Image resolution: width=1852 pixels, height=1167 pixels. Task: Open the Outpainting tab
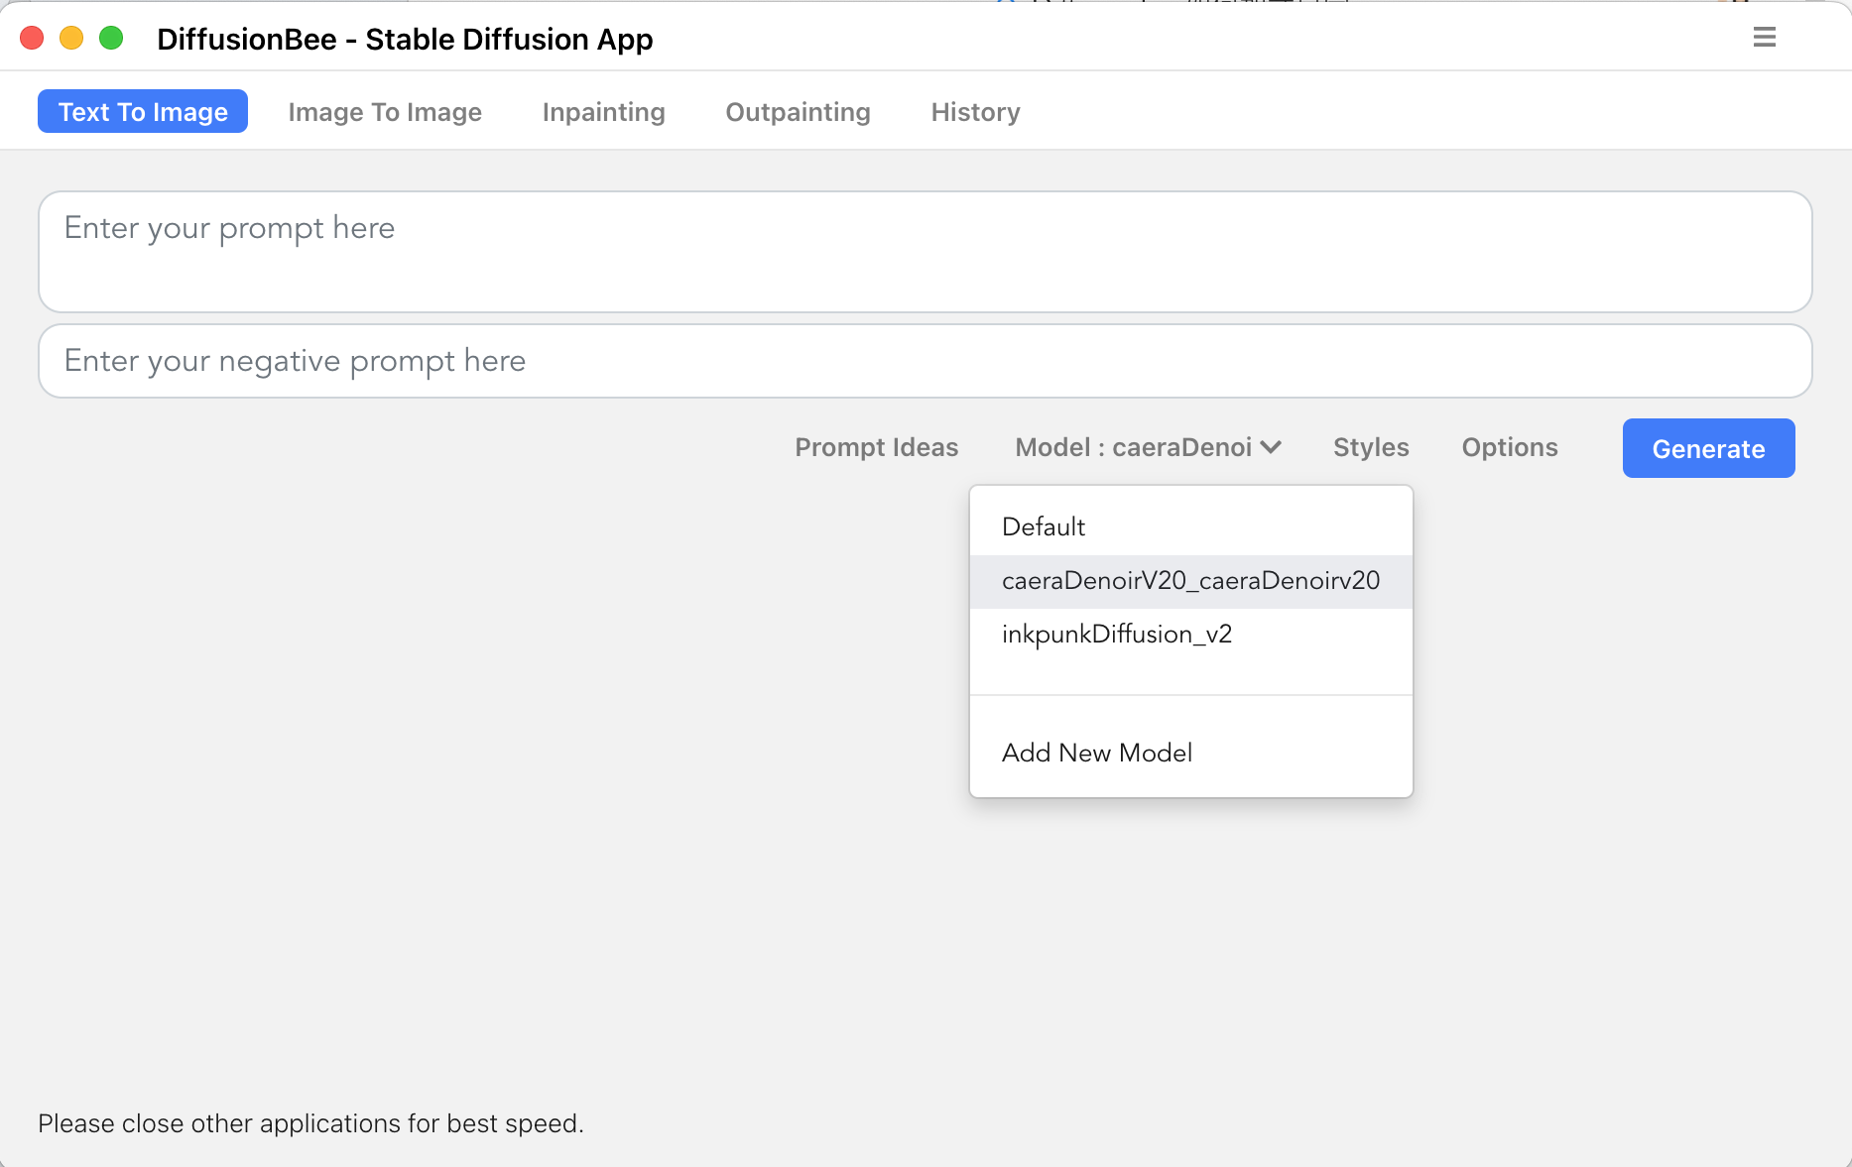(798, 112)
